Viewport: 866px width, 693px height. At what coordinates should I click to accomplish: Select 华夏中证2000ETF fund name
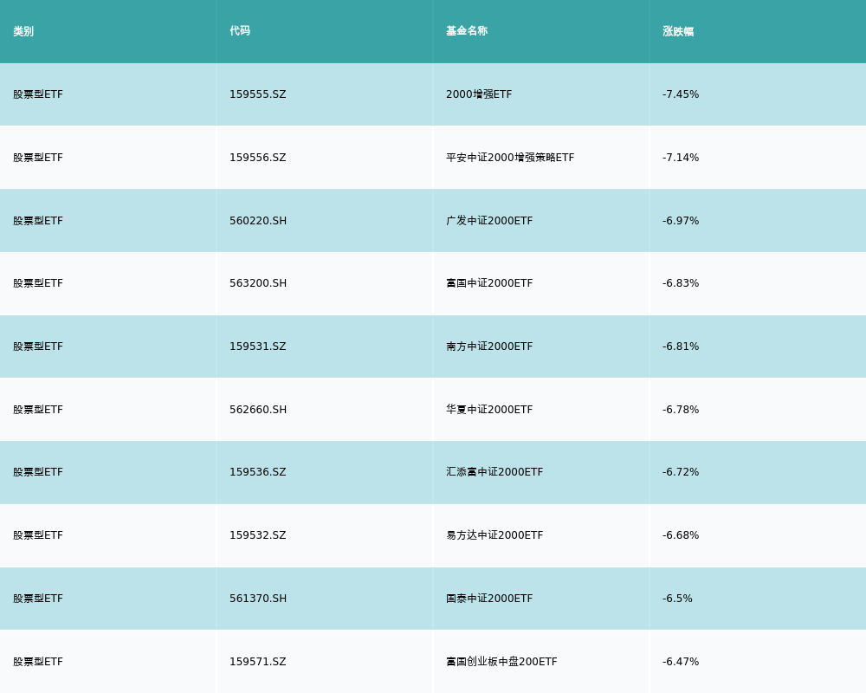[x=489, y=410]
